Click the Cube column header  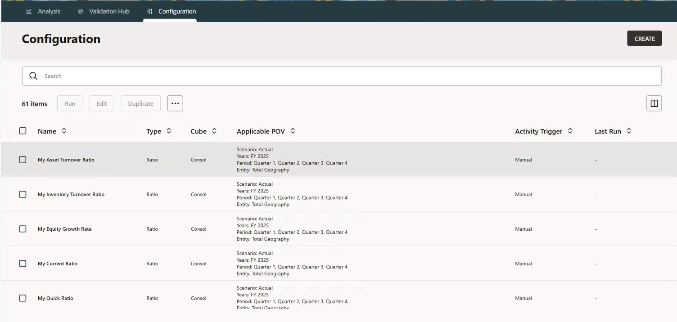[199, 131]
